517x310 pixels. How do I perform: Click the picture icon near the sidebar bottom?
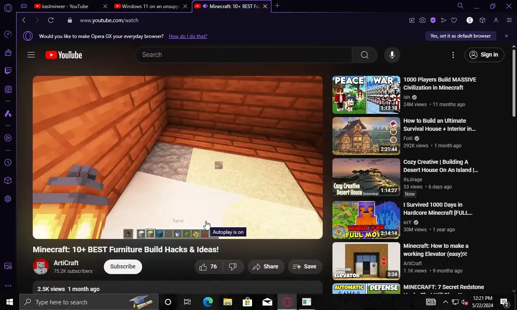coord(8,266)
